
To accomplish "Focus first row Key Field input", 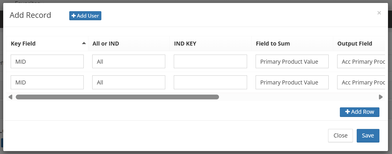I will (47, 62).
